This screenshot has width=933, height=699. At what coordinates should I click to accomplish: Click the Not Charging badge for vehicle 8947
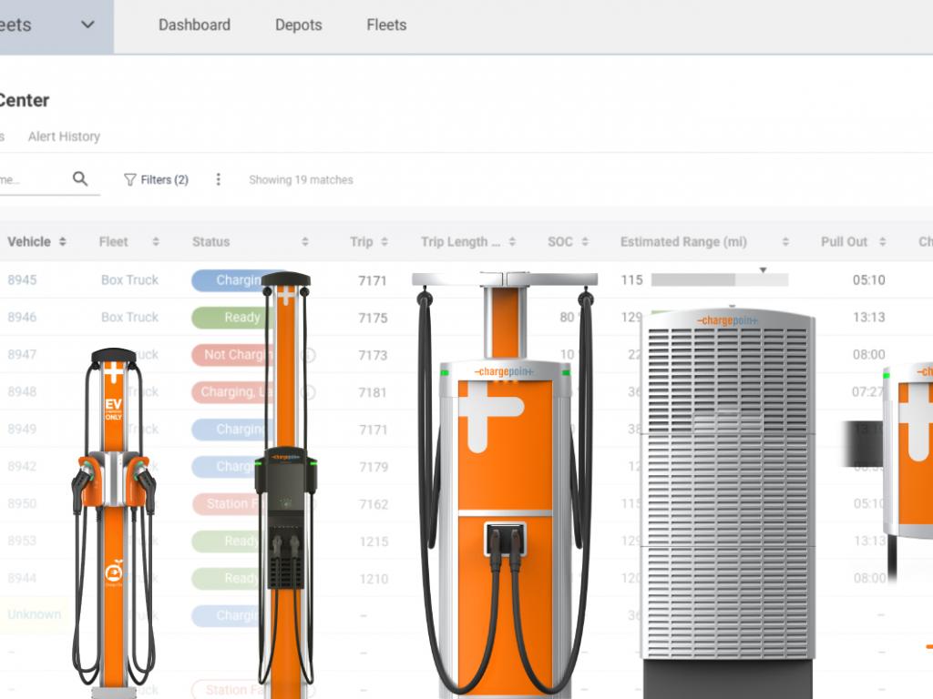232,355
